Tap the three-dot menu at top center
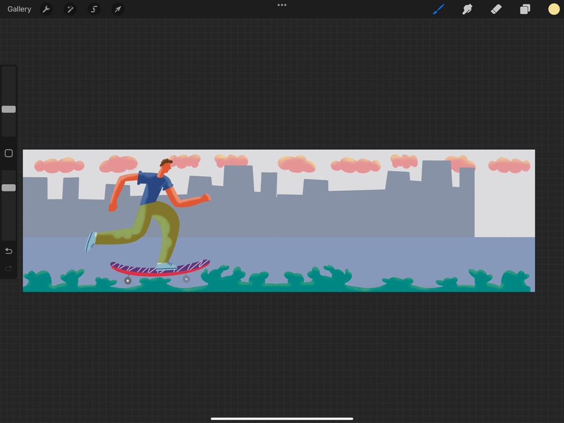 [x=282, y=5]
